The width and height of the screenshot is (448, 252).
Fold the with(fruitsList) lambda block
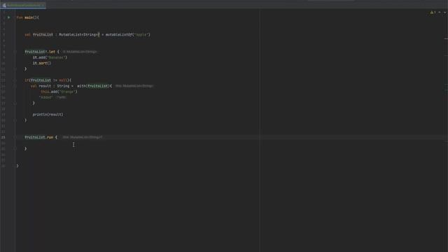15,86
